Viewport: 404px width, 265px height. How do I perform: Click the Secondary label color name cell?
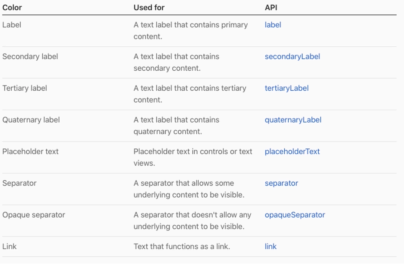tap(30, 57)
